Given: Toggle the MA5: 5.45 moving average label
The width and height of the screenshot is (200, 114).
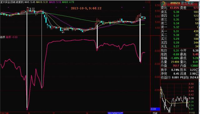Looking at the screenshot, I should [30, 2].
